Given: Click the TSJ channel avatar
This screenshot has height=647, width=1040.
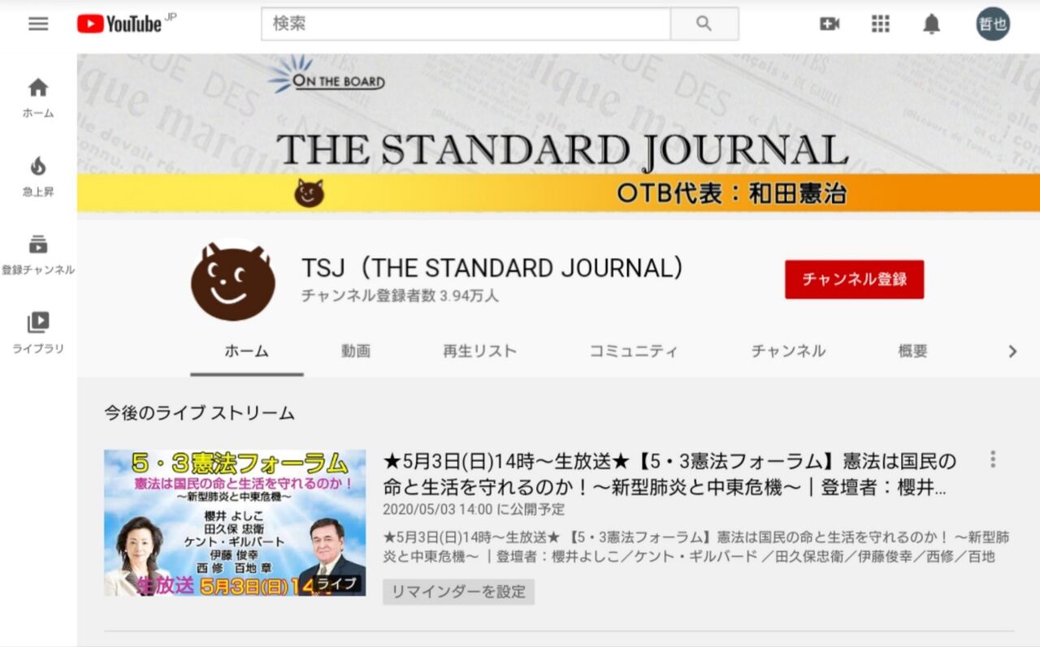Looking at the screenshot, I should [x=233, y=280].
